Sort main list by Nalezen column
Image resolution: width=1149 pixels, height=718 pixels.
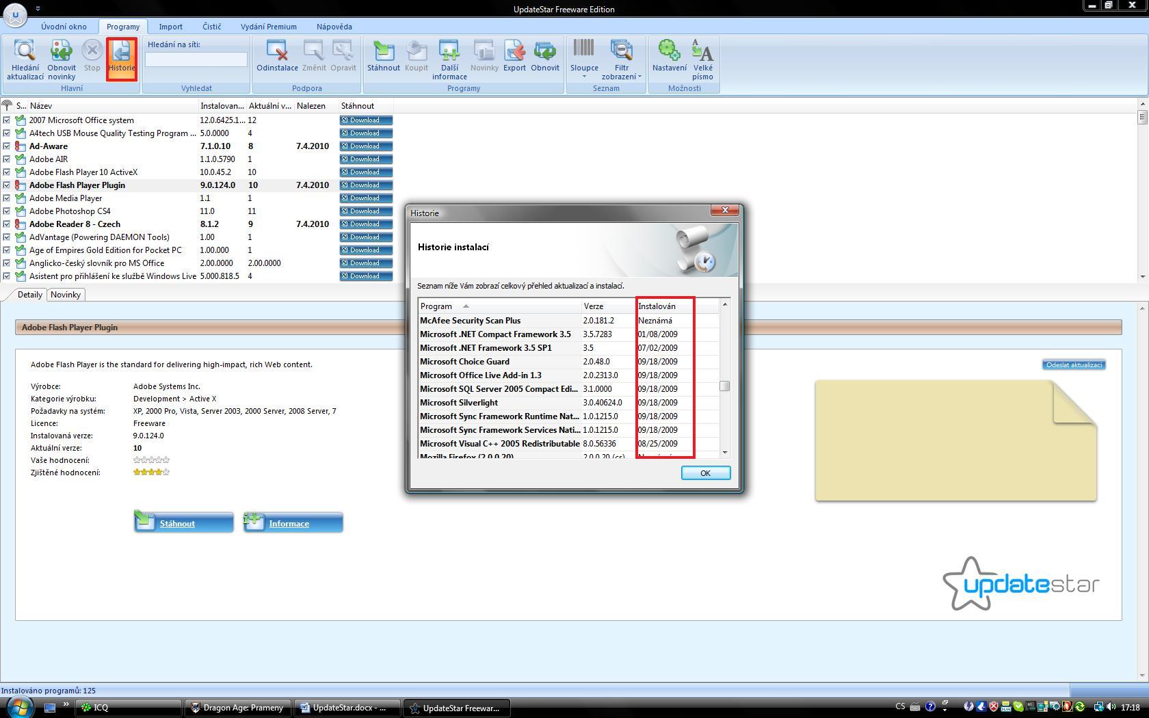[316, 106]
